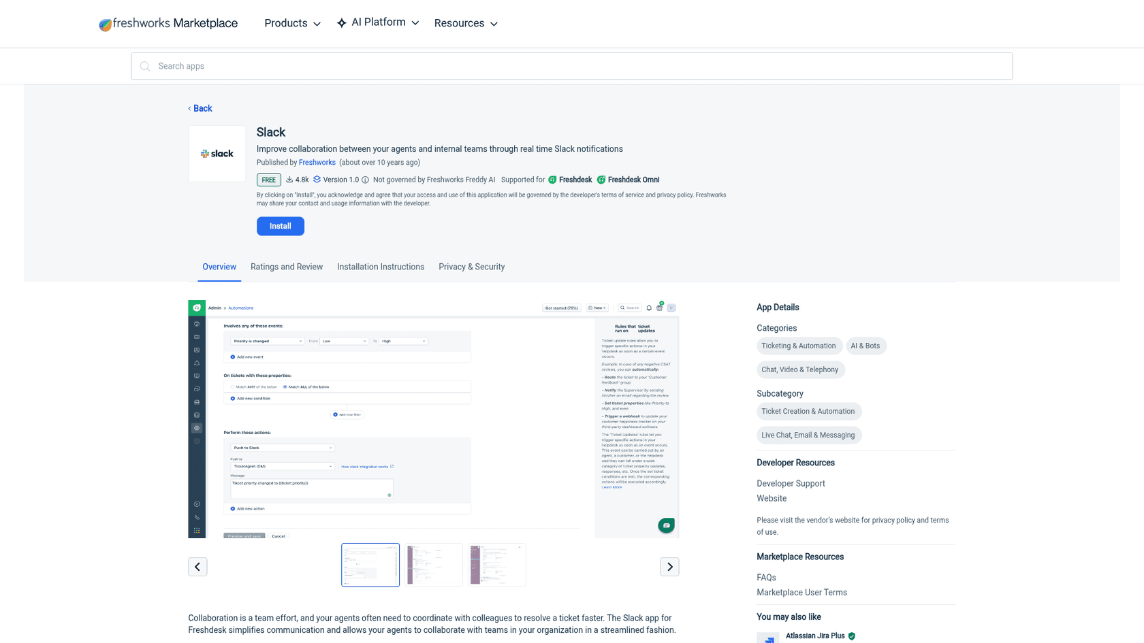Go Back to previous page
The height and width of the screenshot is (643, 1144).
[200, 108]
